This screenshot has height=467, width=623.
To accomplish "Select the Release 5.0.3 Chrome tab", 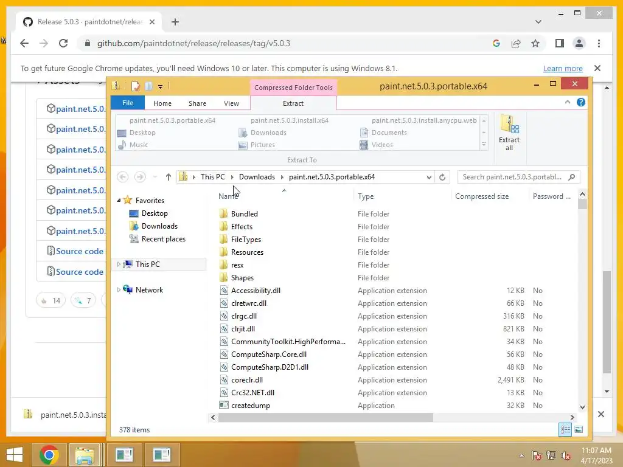I will pyautogui.click(x=89, y=22).
